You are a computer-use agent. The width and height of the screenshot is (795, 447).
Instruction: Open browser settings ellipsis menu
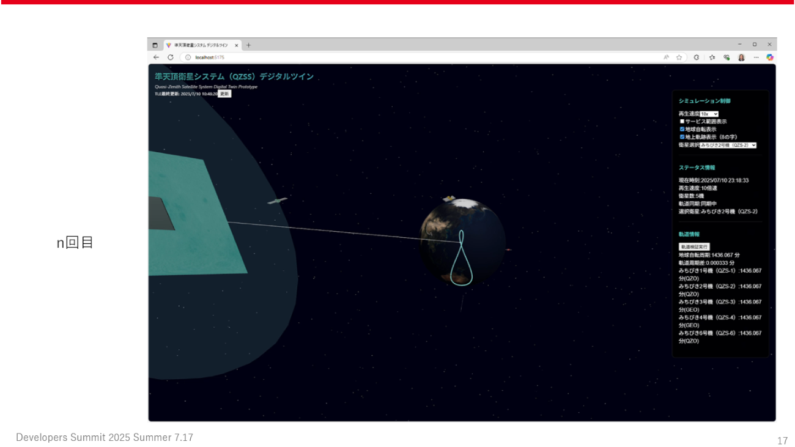[x=756, y=57]
